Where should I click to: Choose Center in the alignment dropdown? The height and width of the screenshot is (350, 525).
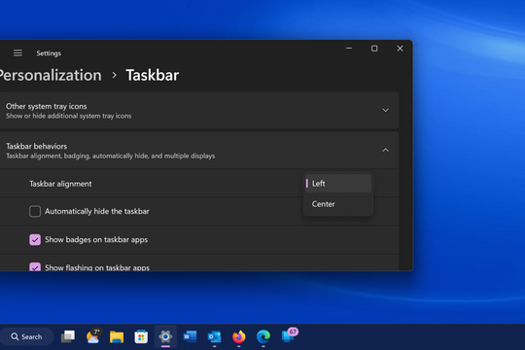point(338,204)
